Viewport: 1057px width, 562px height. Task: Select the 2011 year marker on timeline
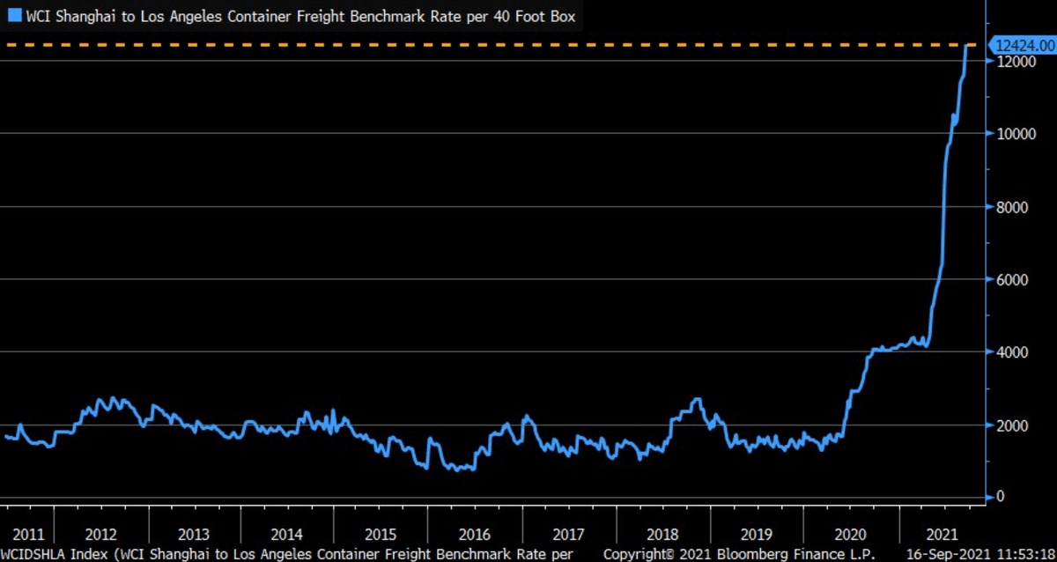click(29, 534)
